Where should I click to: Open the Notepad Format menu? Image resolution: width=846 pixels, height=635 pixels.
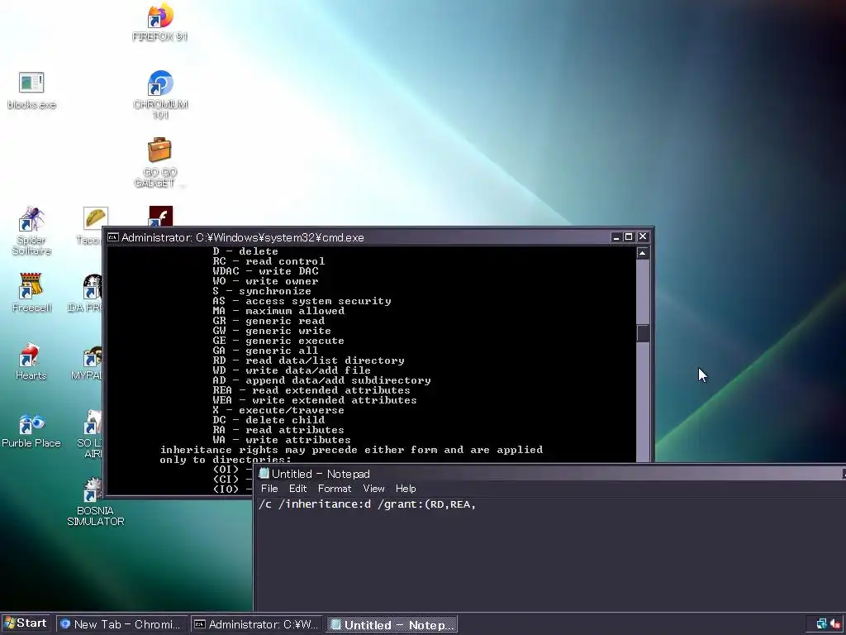click(x=335, y=489)
